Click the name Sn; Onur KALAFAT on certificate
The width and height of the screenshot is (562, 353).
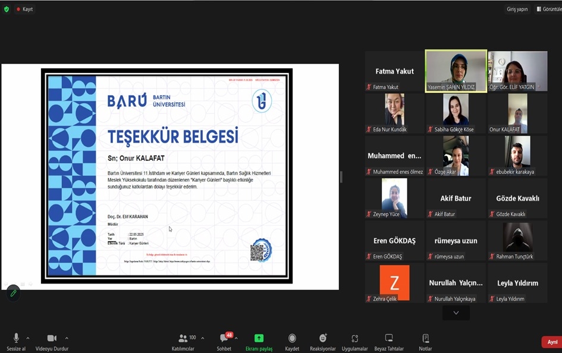point(136,158)
